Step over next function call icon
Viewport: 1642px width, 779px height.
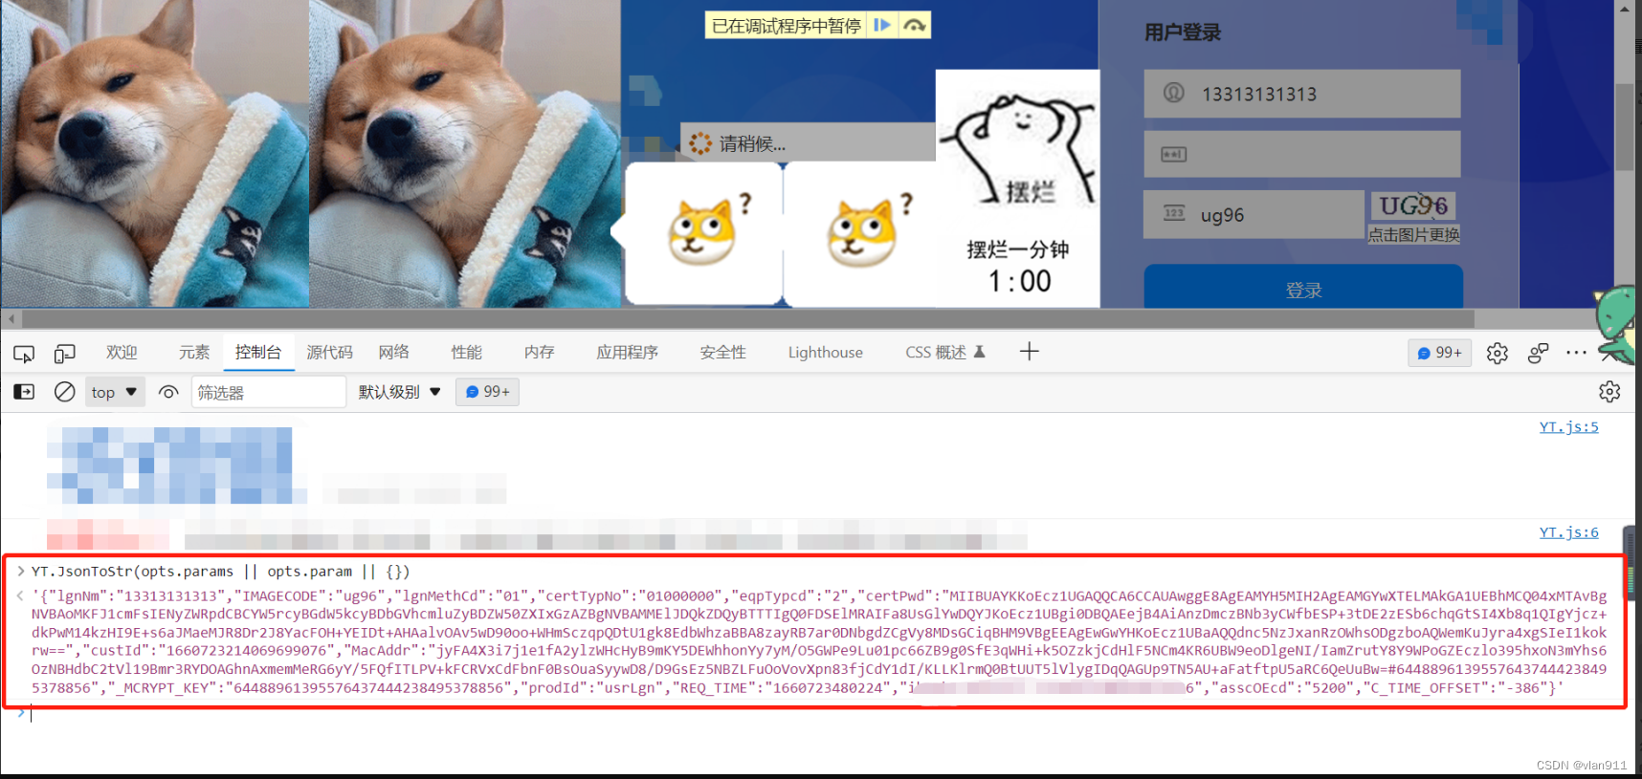tap(915, 26)
